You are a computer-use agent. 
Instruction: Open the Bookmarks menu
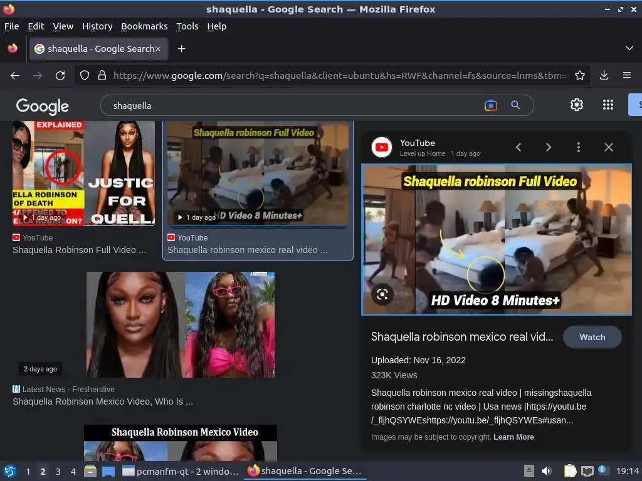click(144, 26)
